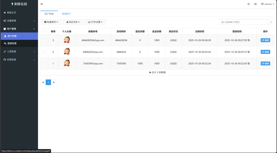Click the 总计 3 条数据 summary text
This screenshot has width=277, height=153.
click(x=157, y=72)
